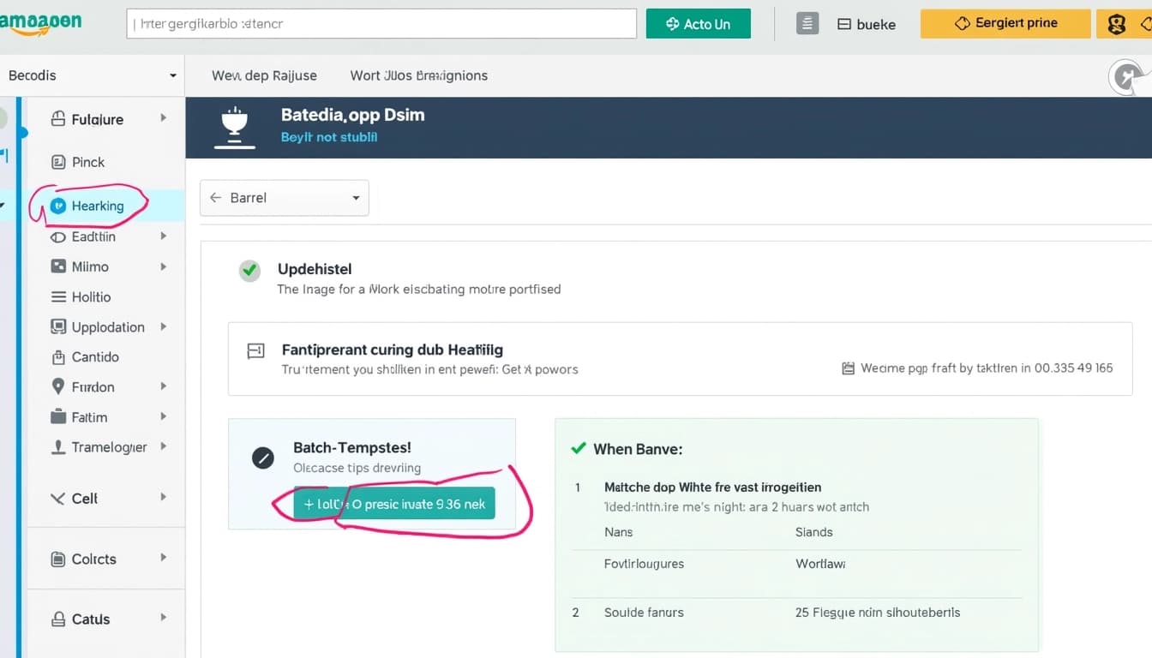Switch to Wort Jlos Bra‌ignions tab
This screenshot has height=658, width=1152.
(418, 75)
